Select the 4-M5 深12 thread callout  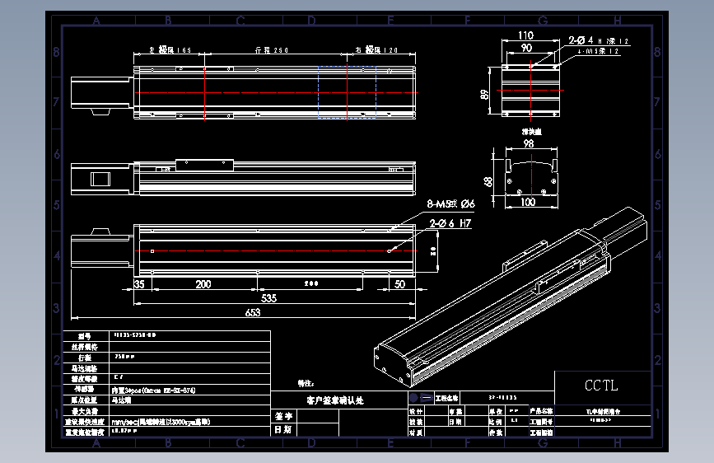[x=598, y=52]
